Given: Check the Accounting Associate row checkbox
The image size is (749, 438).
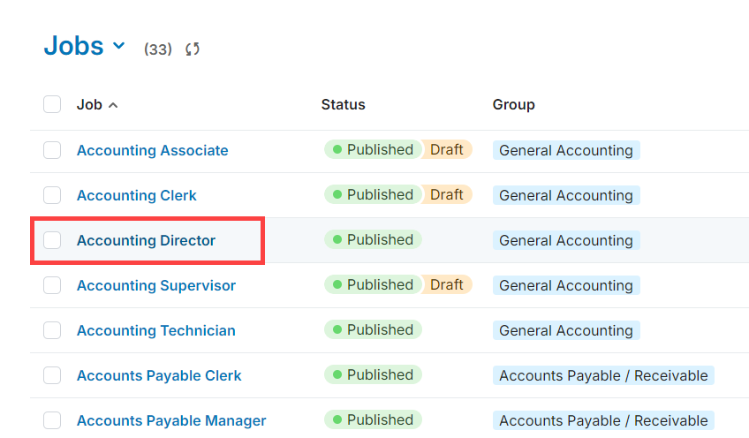Looking at the screenshot, I should pyautogui.click(x=52, y=150).
